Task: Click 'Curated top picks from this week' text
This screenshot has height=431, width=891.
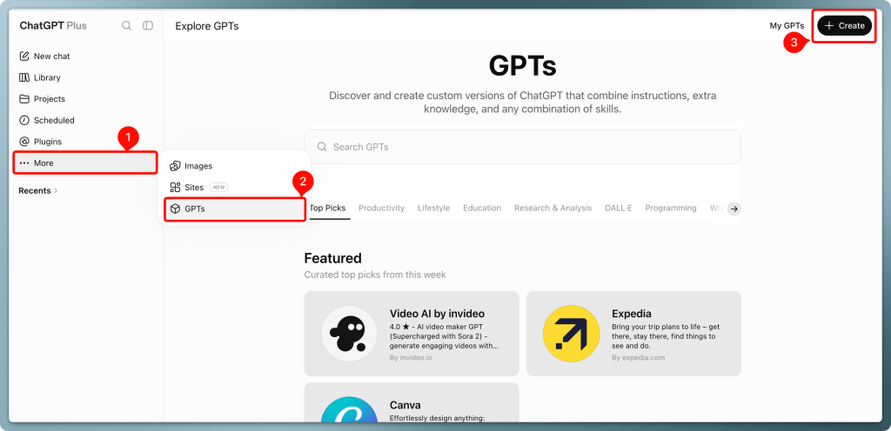Action: [x=375, y=275]
